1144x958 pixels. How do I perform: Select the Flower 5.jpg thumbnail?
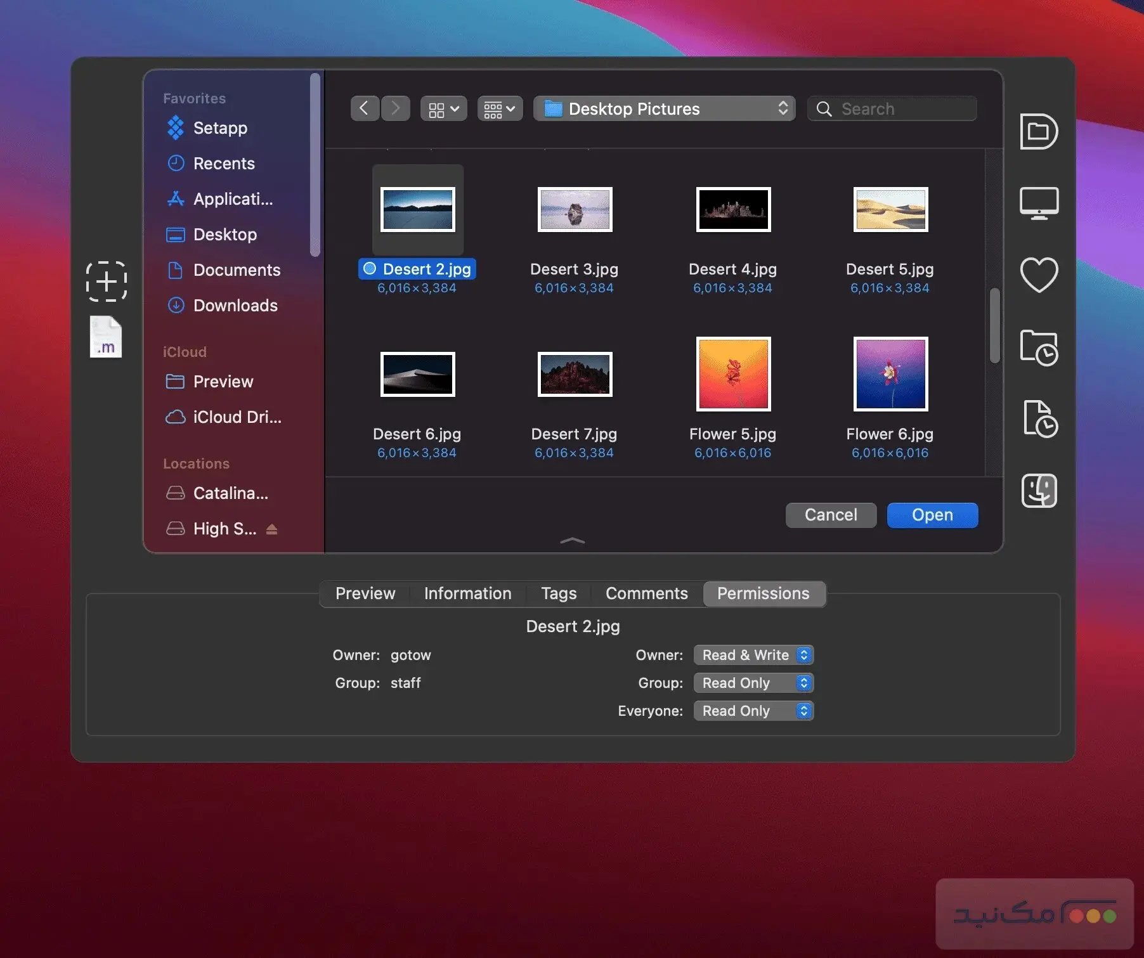click(x=732, y=373)
